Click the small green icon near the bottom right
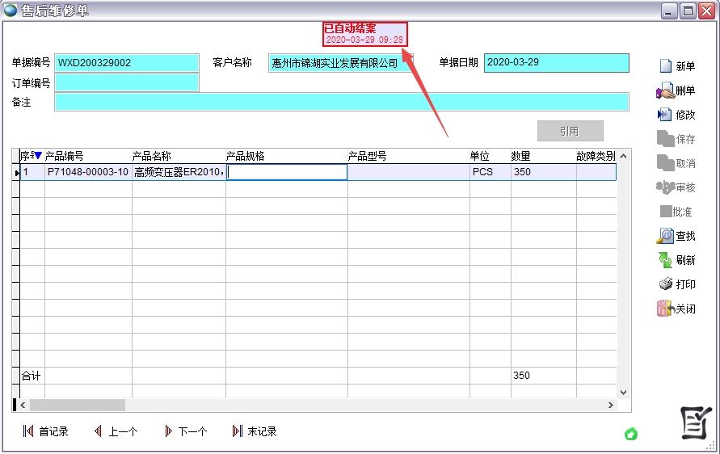This screenshot has width=720, height=454. tap(631, 434)
